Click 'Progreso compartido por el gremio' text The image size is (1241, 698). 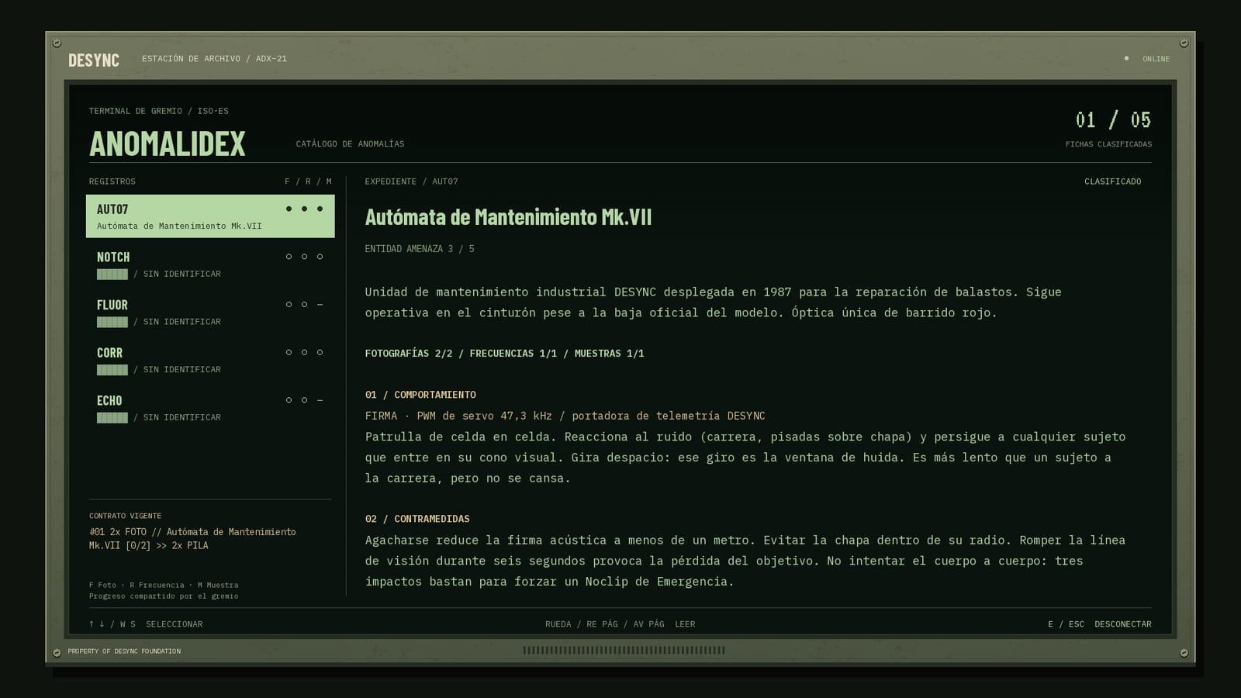point(164,596)
